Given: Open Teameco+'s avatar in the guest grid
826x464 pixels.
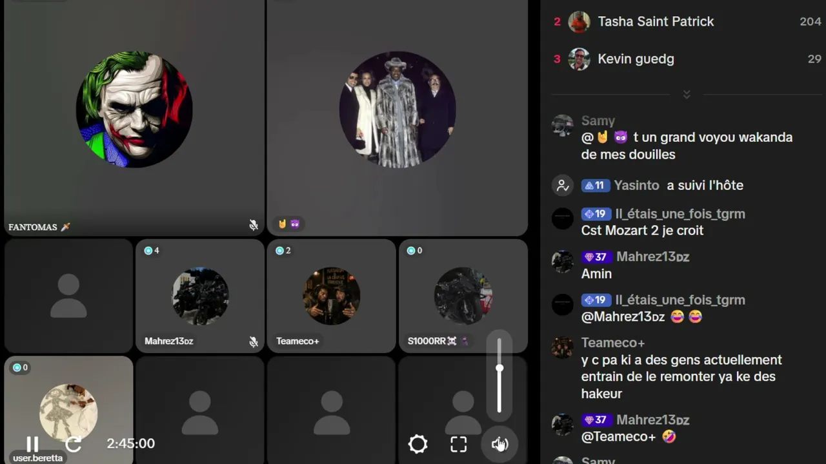Looking at the screenshot, I should tap(332, 296).
